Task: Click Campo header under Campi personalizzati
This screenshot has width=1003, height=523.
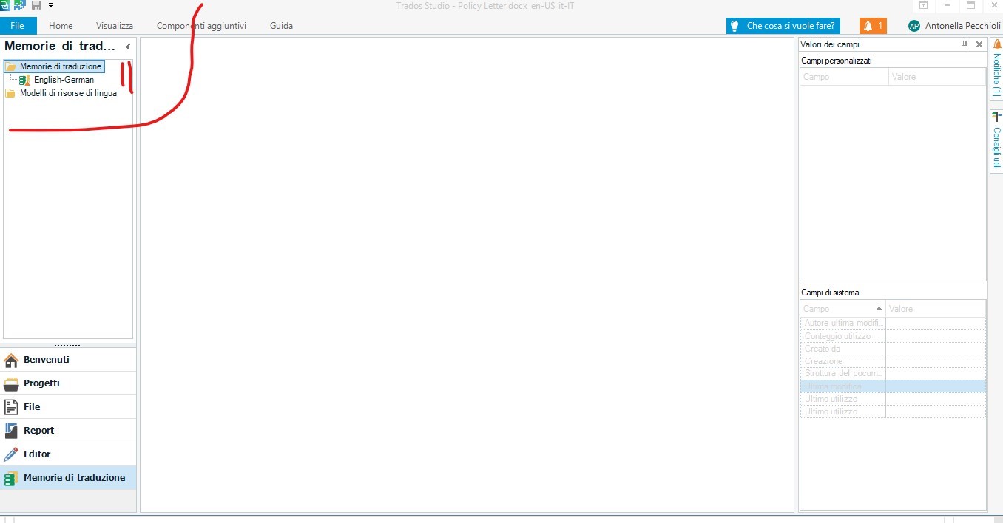Action: [x=845, y=77]
